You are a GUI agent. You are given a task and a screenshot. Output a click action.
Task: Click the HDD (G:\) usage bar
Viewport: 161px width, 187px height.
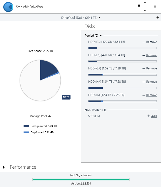point(122,75)
